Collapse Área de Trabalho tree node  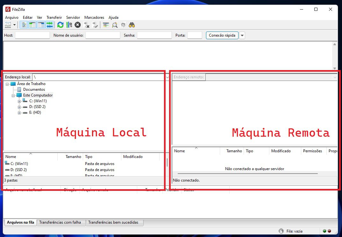pos(7,84)
